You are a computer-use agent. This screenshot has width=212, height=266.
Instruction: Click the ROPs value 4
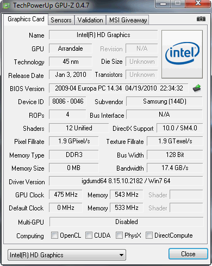pyautogui.click(x=67, y=114)
